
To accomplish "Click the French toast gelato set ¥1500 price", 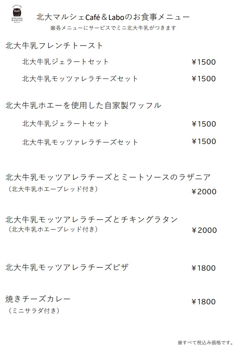I will (204, 62).
